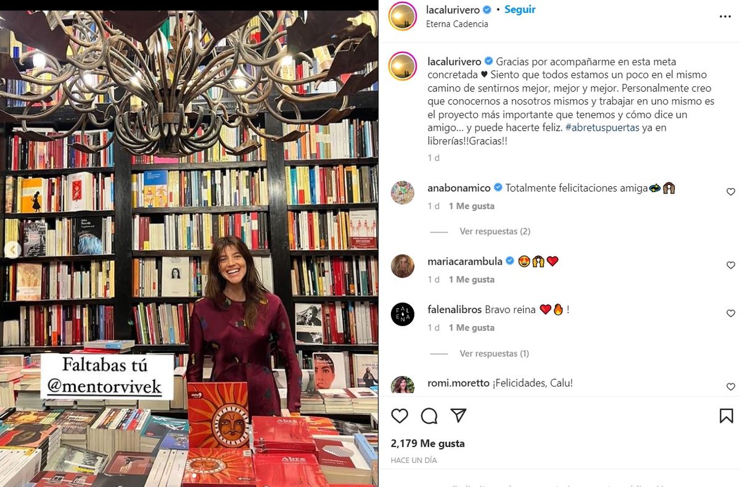Like romi.moretto comment heart icon

pyautogui.click(x=731, y=387)
